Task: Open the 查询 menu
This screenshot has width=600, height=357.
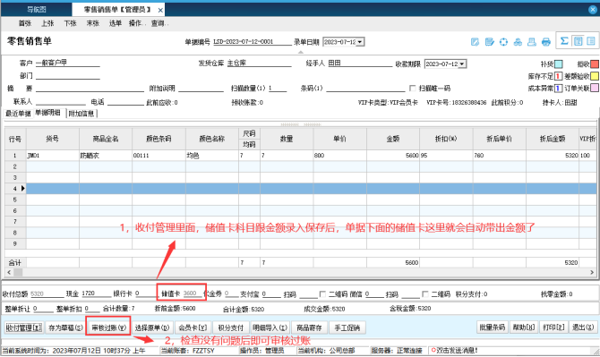Action: coord(159,23)
